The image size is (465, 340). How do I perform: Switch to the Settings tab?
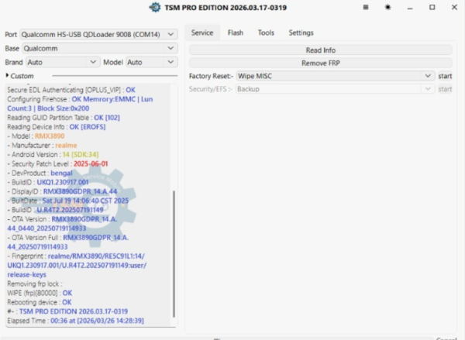click(301, 33)
